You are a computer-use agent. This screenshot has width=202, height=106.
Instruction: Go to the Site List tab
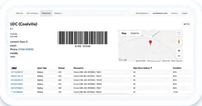pyautogui.click(x=19, y=13)
